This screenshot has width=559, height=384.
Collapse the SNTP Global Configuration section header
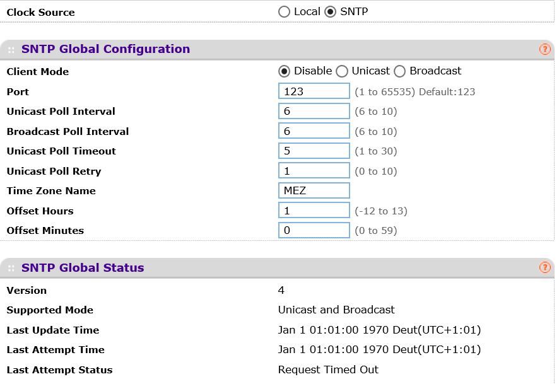[x=105, y=49]
